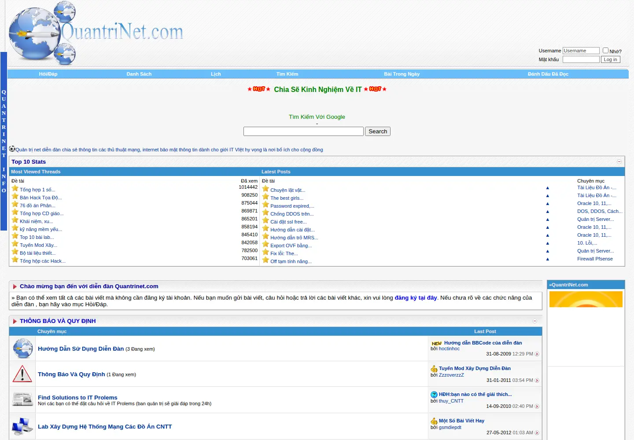
Task: Tick the Nhớ? remember-me checkbox
Action: tap(605, 51)
